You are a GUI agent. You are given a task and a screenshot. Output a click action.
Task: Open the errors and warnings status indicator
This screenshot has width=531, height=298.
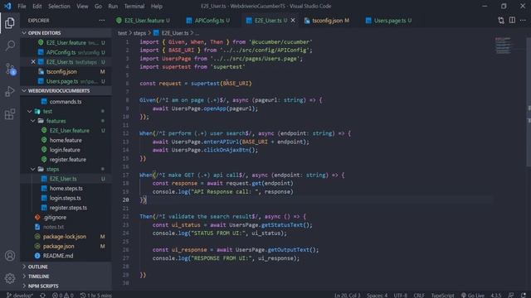click(63, 295)
